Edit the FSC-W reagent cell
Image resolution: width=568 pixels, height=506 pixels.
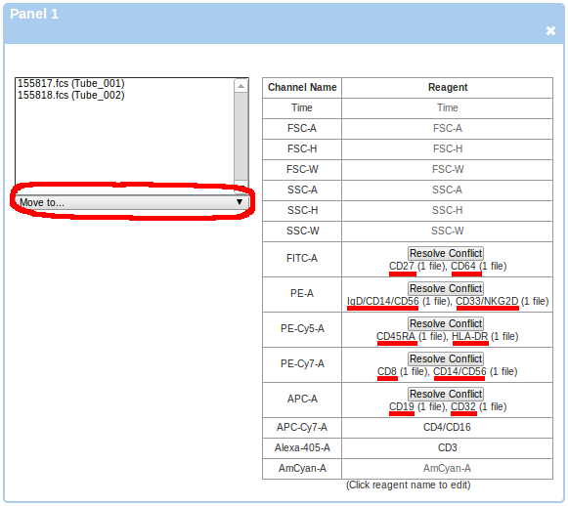(447, 169)
